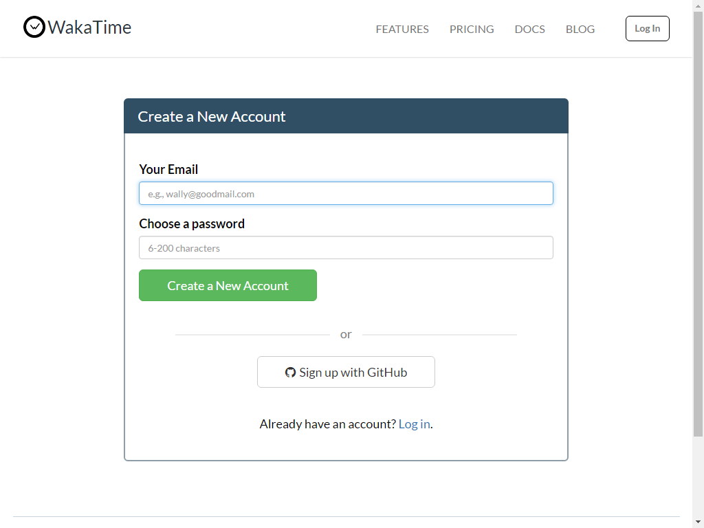704x528 pixels.
Task: Follow the Log in link below GitHub button
Action: (415, 424)
